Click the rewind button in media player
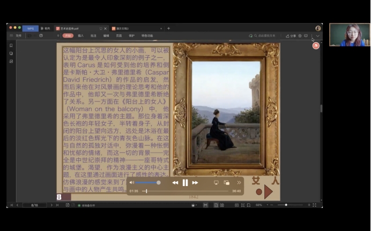Image resolution: width=371 pixels, height=231 pixels. click(175, 183)
